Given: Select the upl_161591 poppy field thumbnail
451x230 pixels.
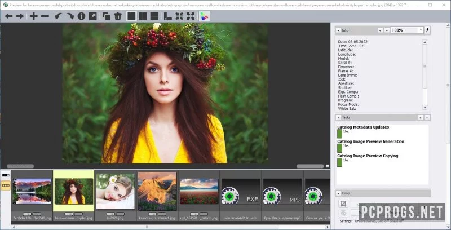Looking at the screenshot, I should (x=199, y=191).
